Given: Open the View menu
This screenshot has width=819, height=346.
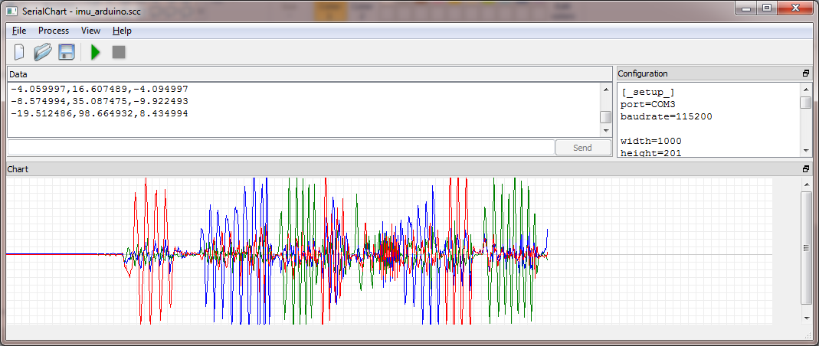Looking at the screenshot, I should tap(90, 31).
